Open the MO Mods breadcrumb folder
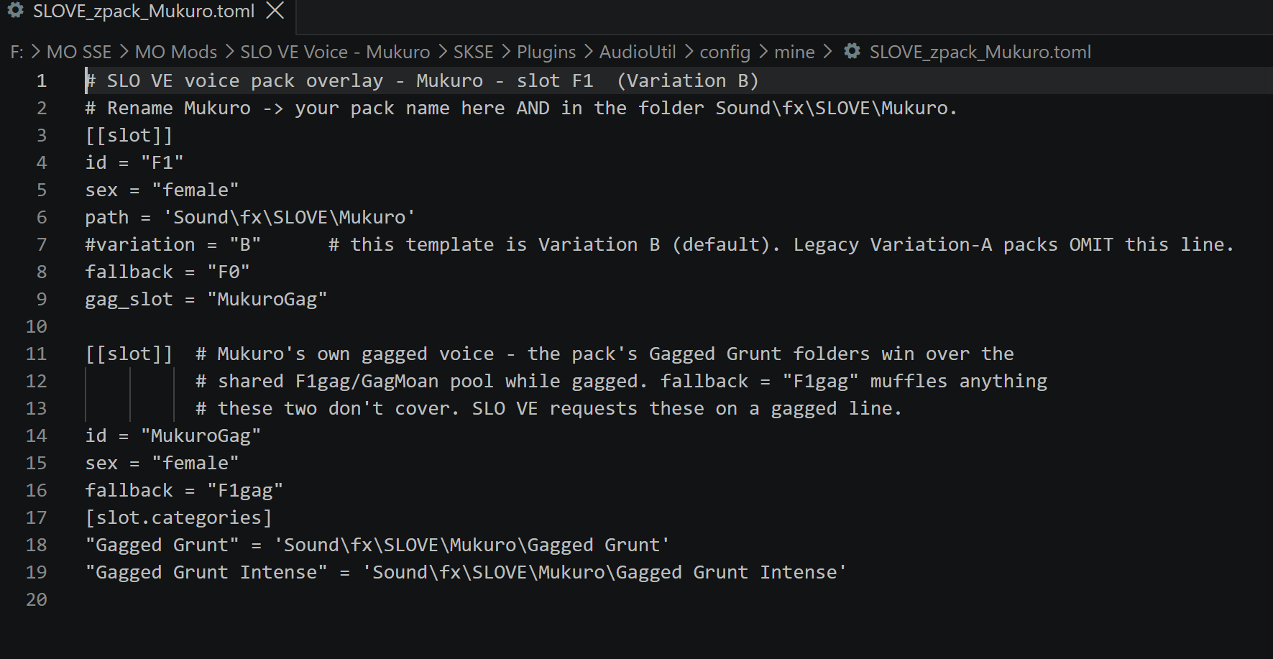The height and width of the screenshot is (659, 1273). click(176, 52)
